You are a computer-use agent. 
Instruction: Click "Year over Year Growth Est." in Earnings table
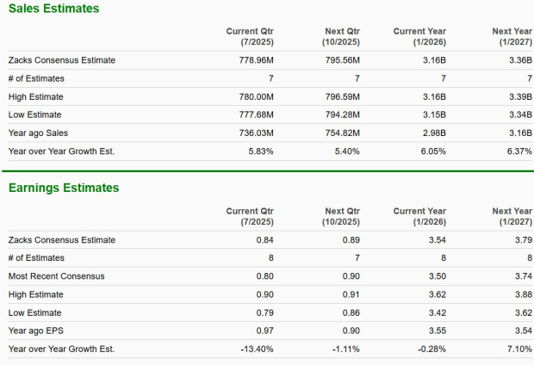click(61, 349)
